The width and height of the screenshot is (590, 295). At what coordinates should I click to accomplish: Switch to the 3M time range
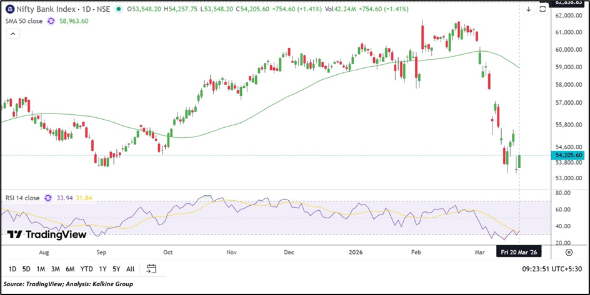[x=56, y=269]
